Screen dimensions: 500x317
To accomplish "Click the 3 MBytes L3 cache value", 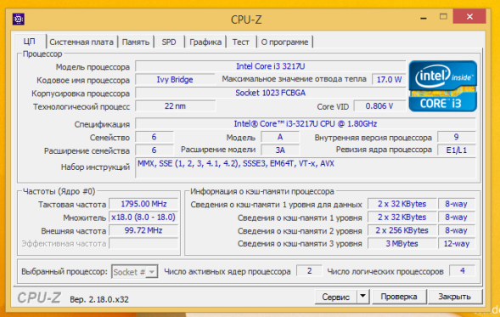I will pyautogui.click(x=402, y=244).
